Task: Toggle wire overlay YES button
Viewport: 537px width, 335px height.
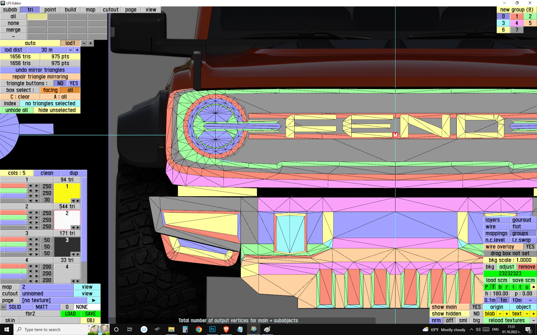Action: point(530,247)
